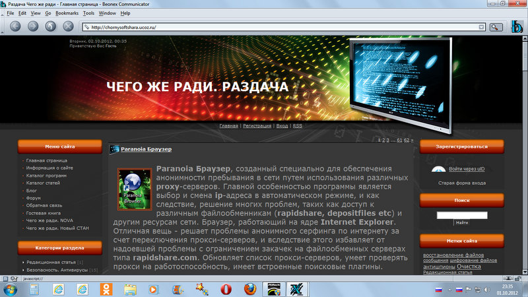
Task: Click the volume speaker tray icon
Action: pyautogui.click(x=486, y=290)
